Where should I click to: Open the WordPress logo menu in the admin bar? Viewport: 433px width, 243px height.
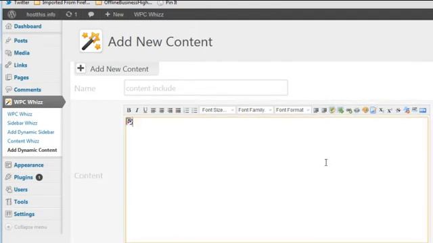[x=12, y=14]
